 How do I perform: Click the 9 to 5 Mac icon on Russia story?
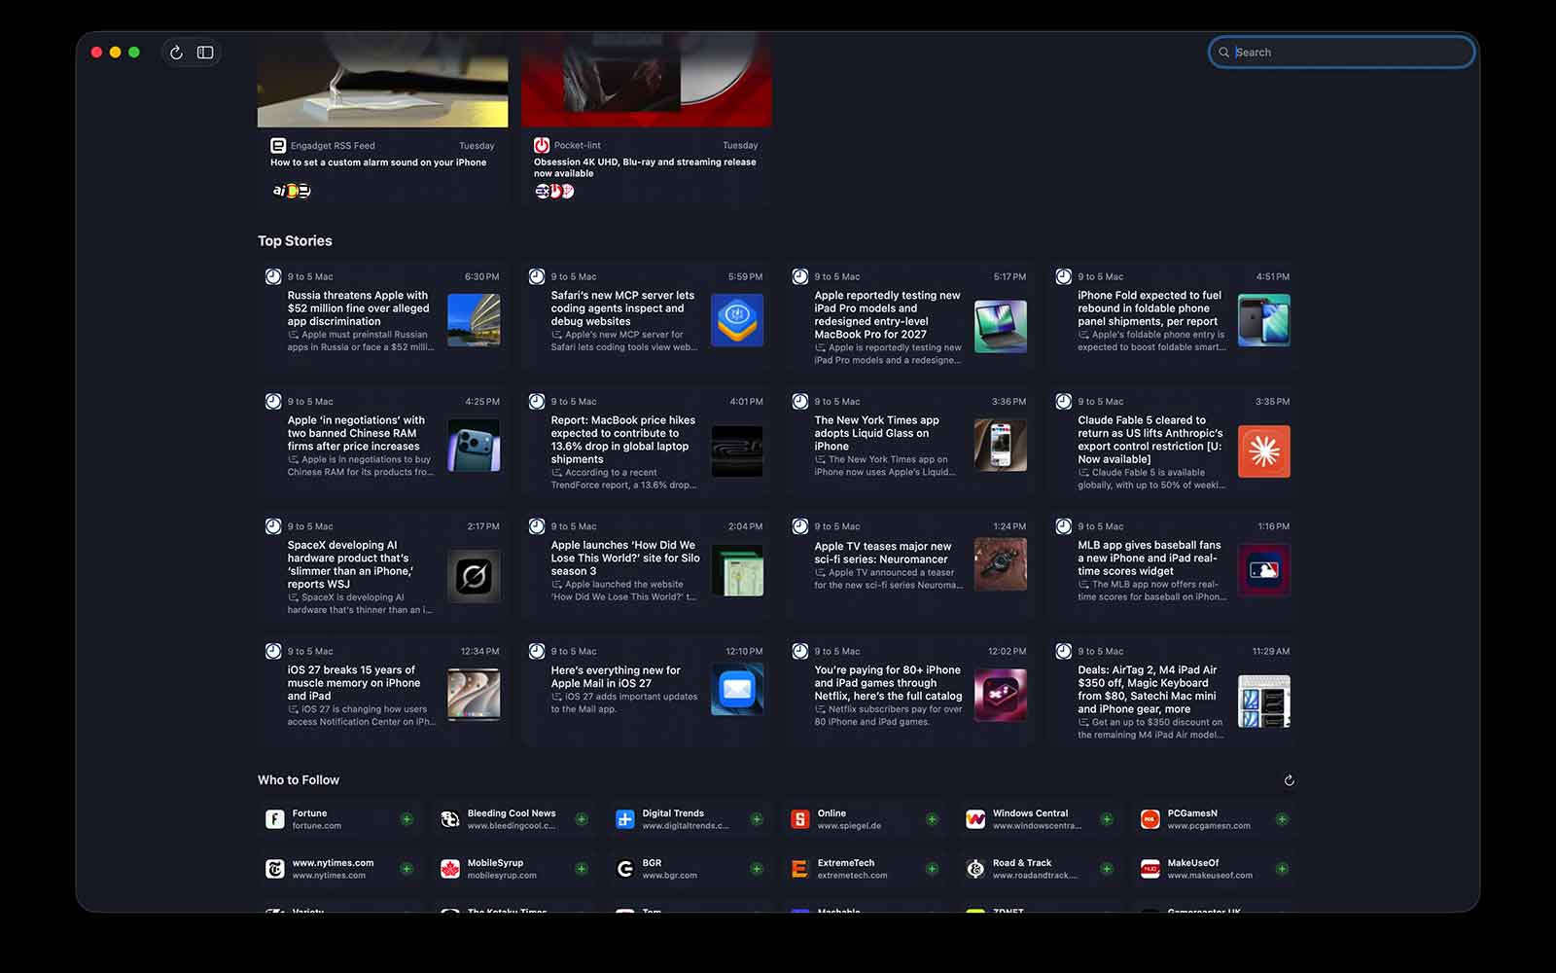pyautogui.click(x=273, y=276)
